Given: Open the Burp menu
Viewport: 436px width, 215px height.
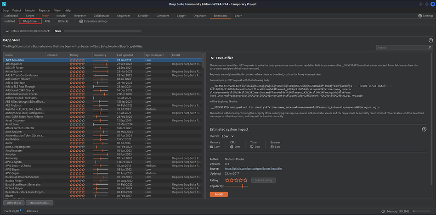Looking at the screenshot, I should click(x=6, y=10).
